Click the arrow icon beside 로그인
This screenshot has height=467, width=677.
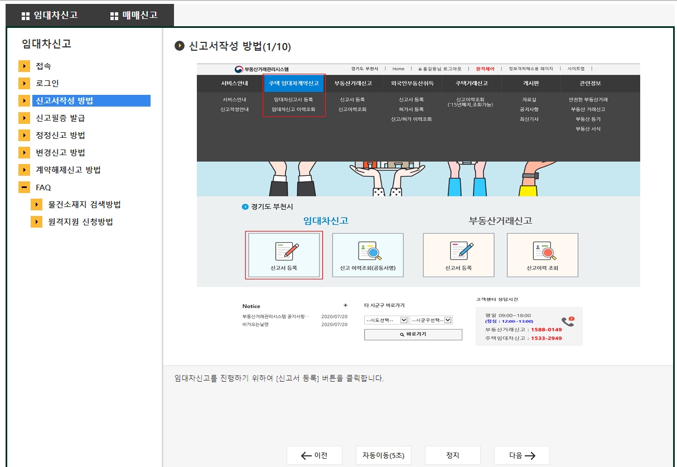click(24, 83)
